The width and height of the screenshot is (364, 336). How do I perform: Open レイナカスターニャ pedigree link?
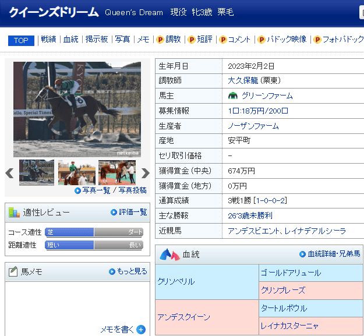point(289,326)
